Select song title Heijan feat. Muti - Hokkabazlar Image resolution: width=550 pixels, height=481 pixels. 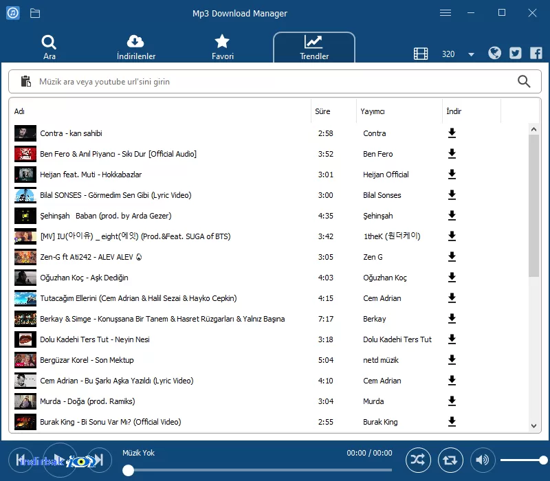coord(91,175)
